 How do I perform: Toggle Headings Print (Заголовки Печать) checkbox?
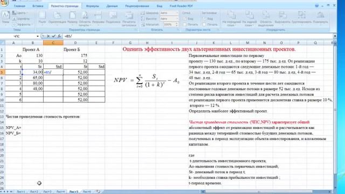click(x=204, y=24)
